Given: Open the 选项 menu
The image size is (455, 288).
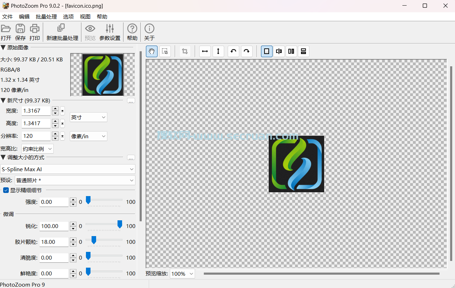Looking at the screenshot, I should (68, 16).
